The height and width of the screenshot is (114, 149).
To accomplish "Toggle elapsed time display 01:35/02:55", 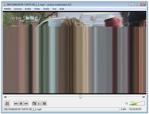I will (135, 109).
